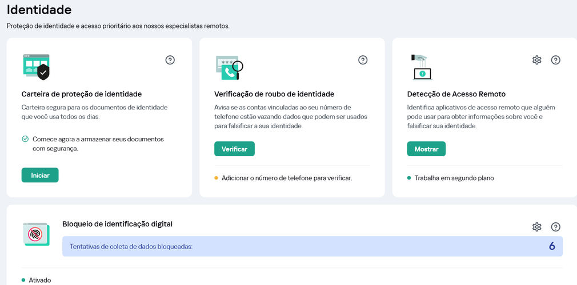Click Identifica aplicativos de acesso remoto description
The height and width of the screenshot is (285, 577).
[481, 116]
